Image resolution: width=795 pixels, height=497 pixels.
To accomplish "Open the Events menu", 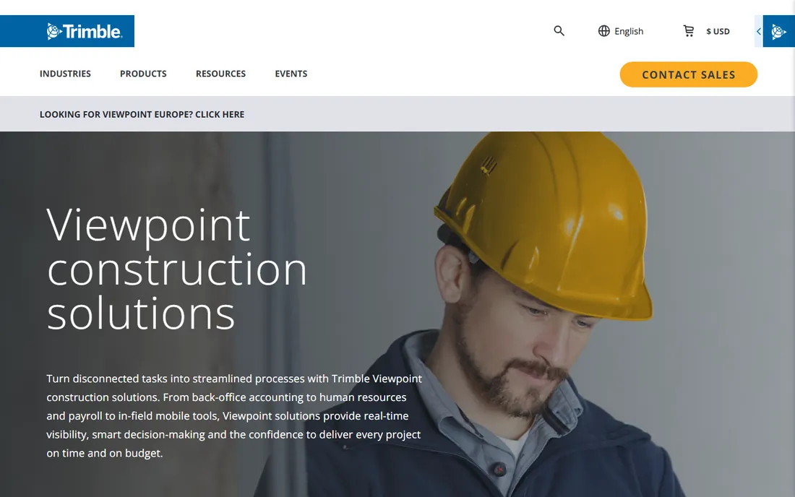I will [x=291, y=74].
